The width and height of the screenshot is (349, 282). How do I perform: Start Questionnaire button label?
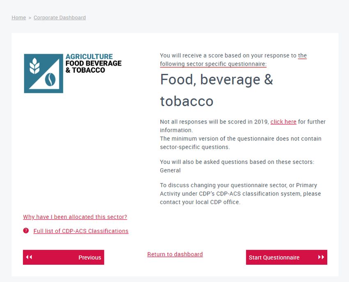coord(274,257)
